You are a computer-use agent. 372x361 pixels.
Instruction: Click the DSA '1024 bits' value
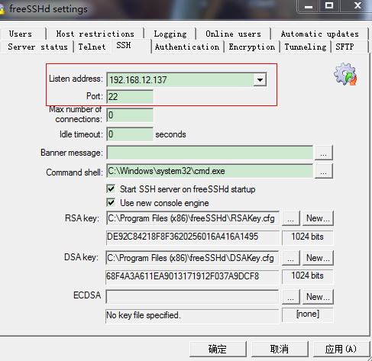307,276
